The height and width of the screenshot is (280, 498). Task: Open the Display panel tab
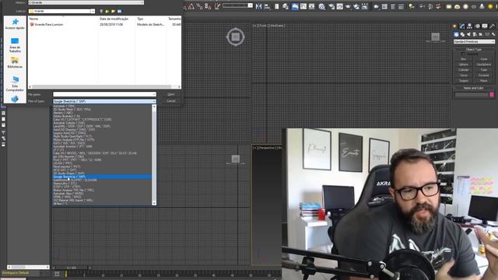485,26
